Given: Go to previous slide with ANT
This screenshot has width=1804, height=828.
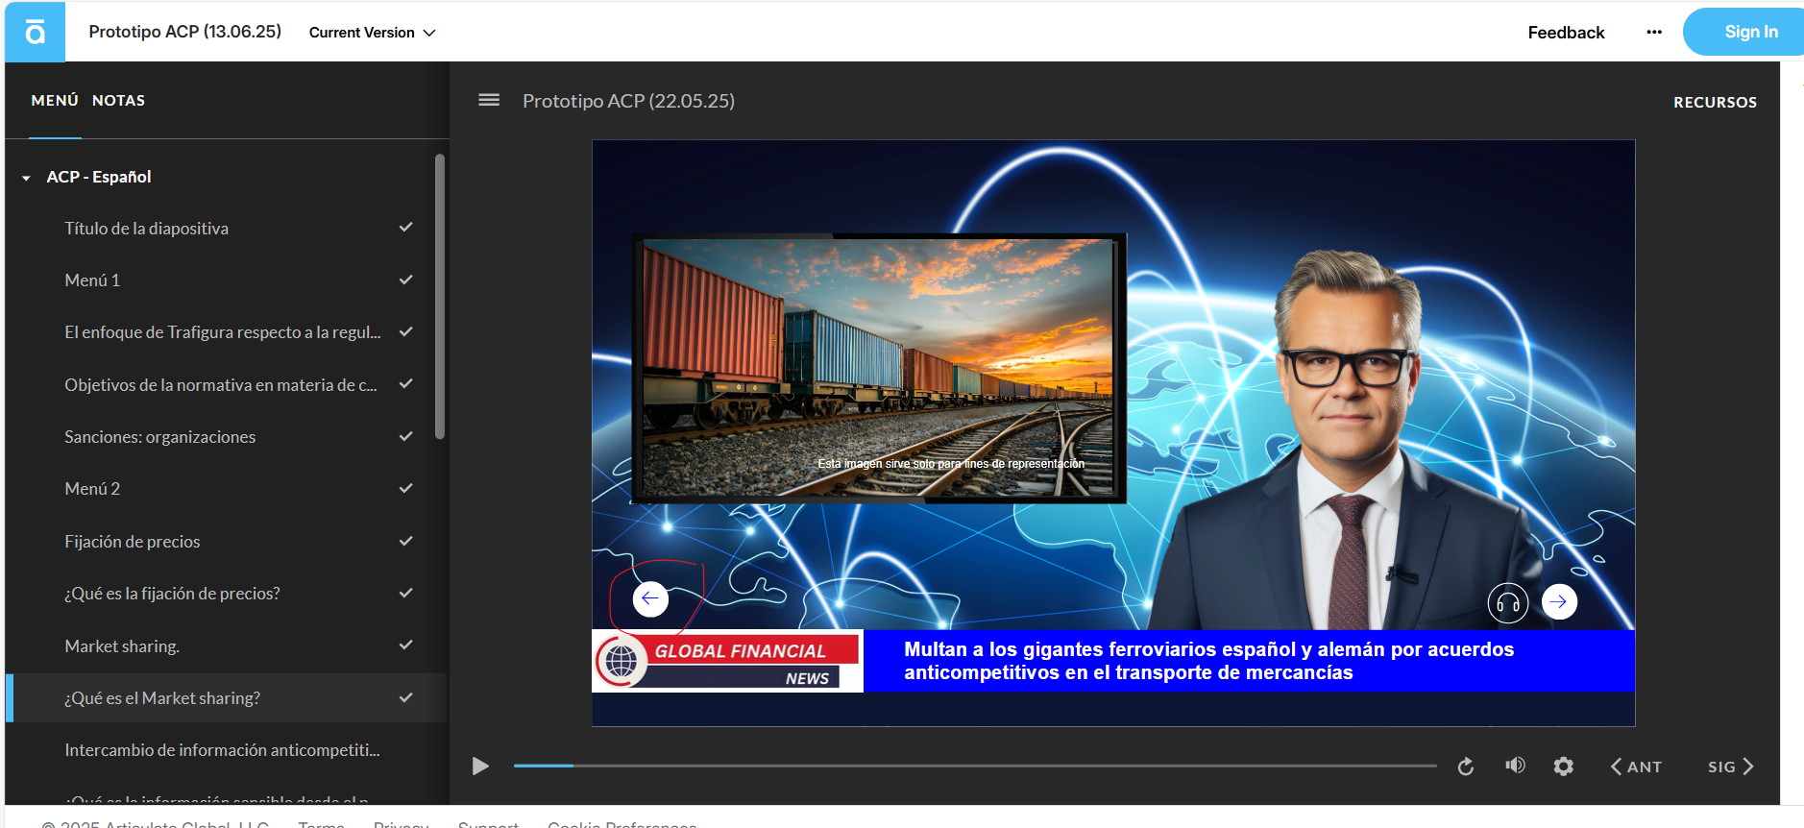Looking at the screenshot, I should pyautogui.click(x=1636, y=767).
